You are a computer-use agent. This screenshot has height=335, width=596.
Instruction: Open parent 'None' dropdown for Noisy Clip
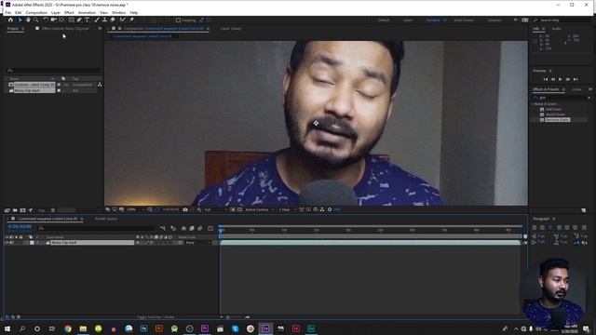pos(197,242)
